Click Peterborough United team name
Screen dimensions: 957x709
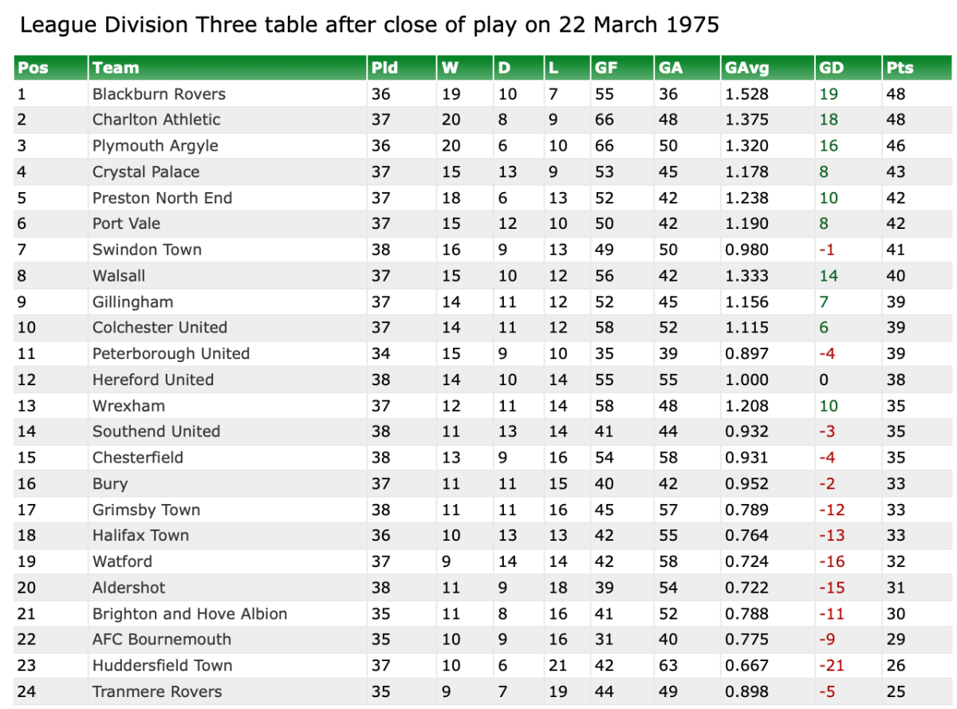(171, 353)
